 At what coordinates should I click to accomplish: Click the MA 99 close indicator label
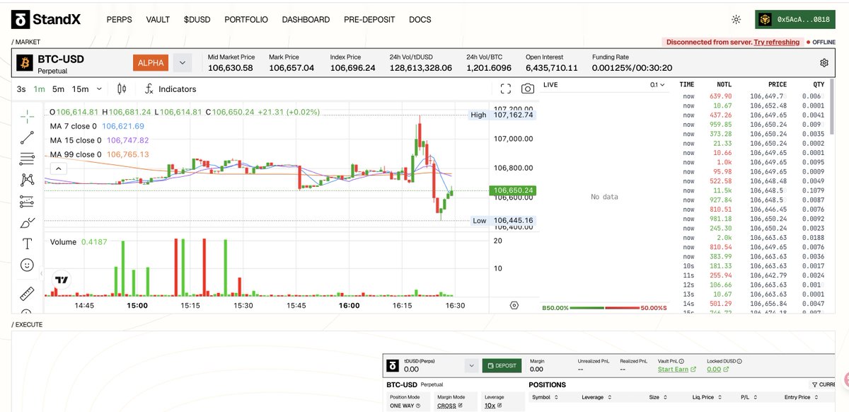76,154
